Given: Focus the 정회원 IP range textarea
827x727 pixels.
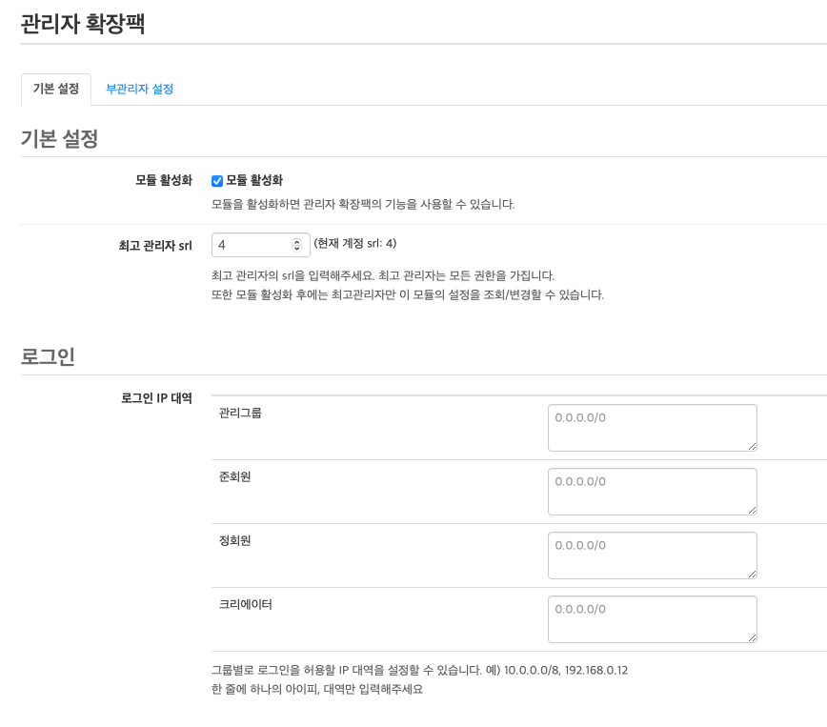Looking at the screenshot, I should pyautogui.click(x=652, y=555).
